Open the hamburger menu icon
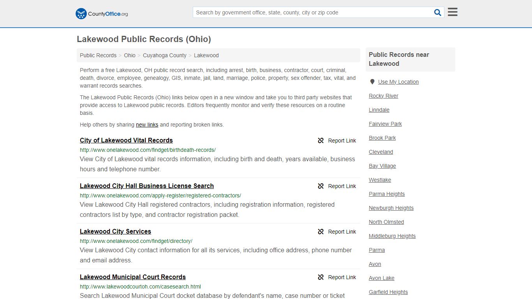Screen dimensions: 532x299 453,12
